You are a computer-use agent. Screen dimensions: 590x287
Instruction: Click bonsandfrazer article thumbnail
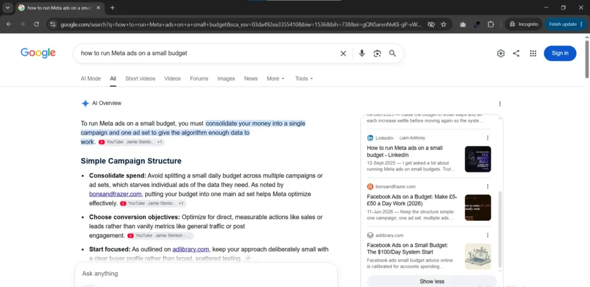coord(478,208)
